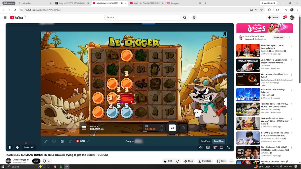The height and width of the screenshot is (169, 301).
Task: Join the JuicyFruityyy channel
Action: click(x=36, y=161)
